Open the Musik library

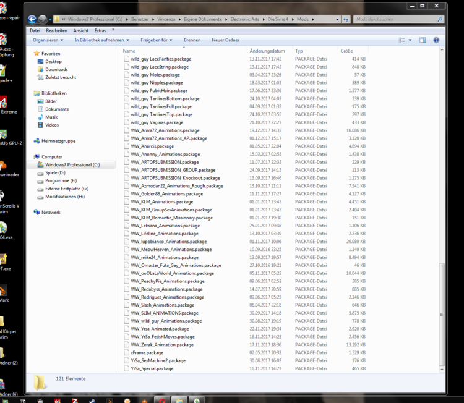[x=51, y=117]
